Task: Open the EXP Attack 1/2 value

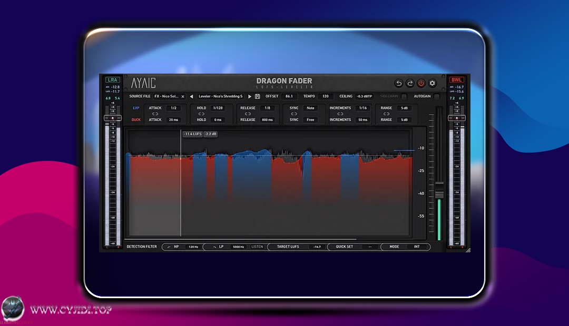Action: (x=174, y=108)
